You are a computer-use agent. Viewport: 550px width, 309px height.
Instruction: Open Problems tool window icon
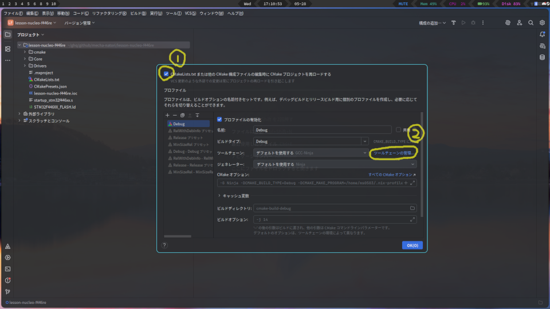(7, 280)
